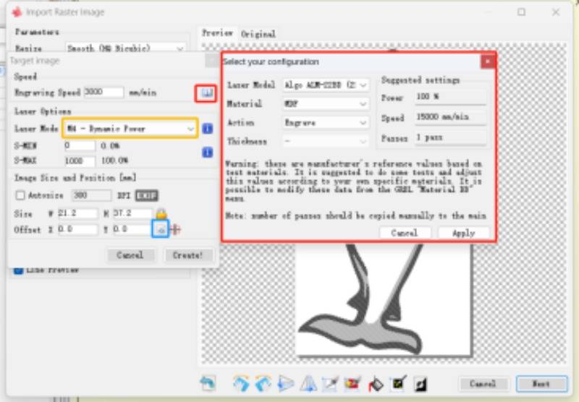Viewport: 579px width, 402px height.
Task: Click the S-MIN value field
Action: pos(80,145)
